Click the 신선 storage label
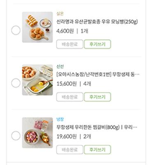Image resolution: width=152 pixels, height=165 pixels. click(60, 66)
